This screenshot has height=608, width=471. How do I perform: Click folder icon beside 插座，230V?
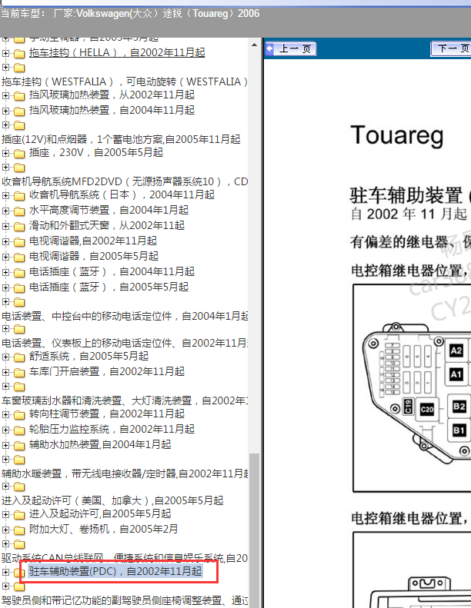click(19, 154)
